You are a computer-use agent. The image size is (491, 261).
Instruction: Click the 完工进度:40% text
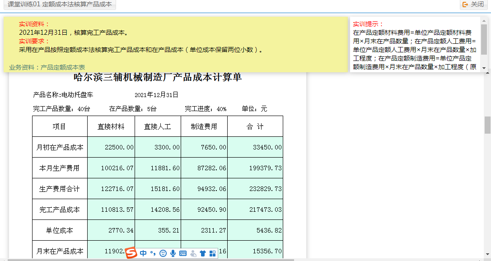[x=206, y=109]
